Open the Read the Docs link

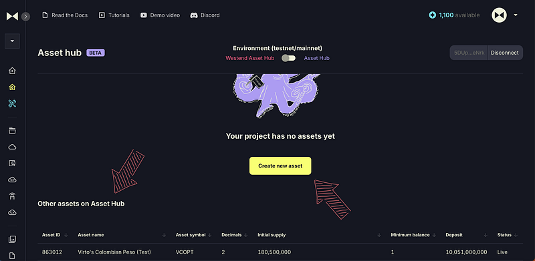(x=70, y=15)
